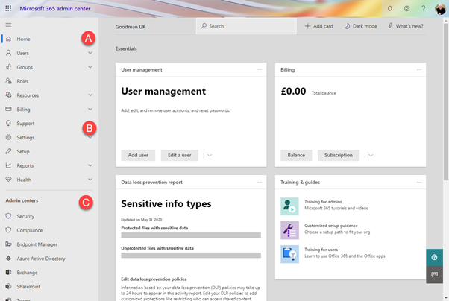Open the help question mark icon
The width and height of the screenshot is (449, 301).
(423, 9)
